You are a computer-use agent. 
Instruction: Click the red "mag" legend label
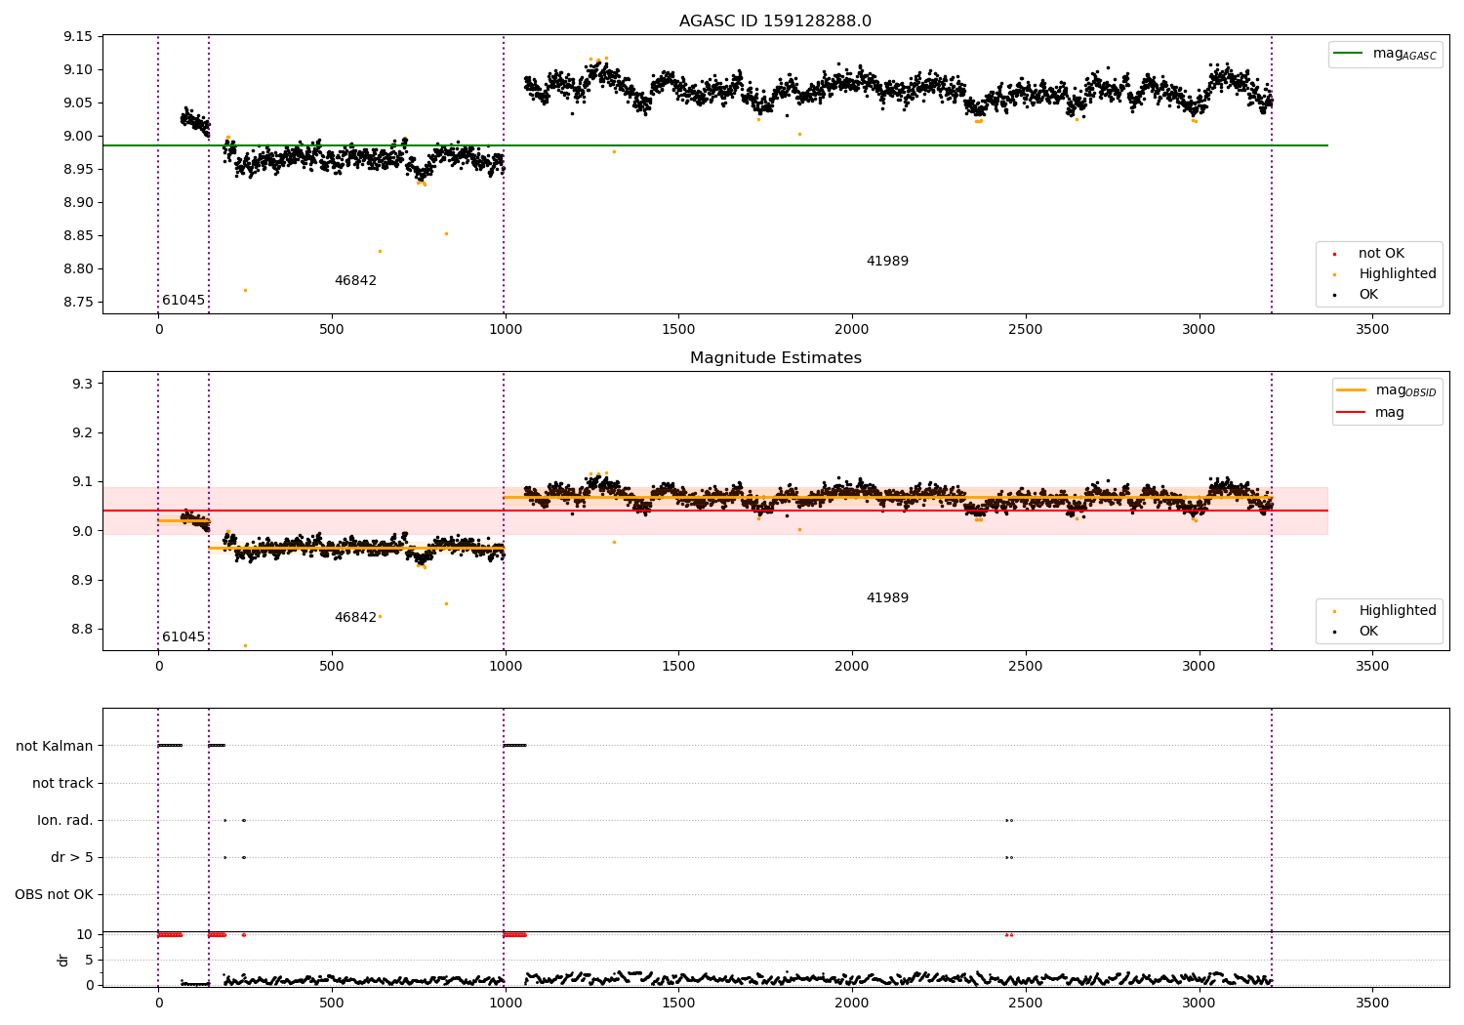coord(1390,413)
